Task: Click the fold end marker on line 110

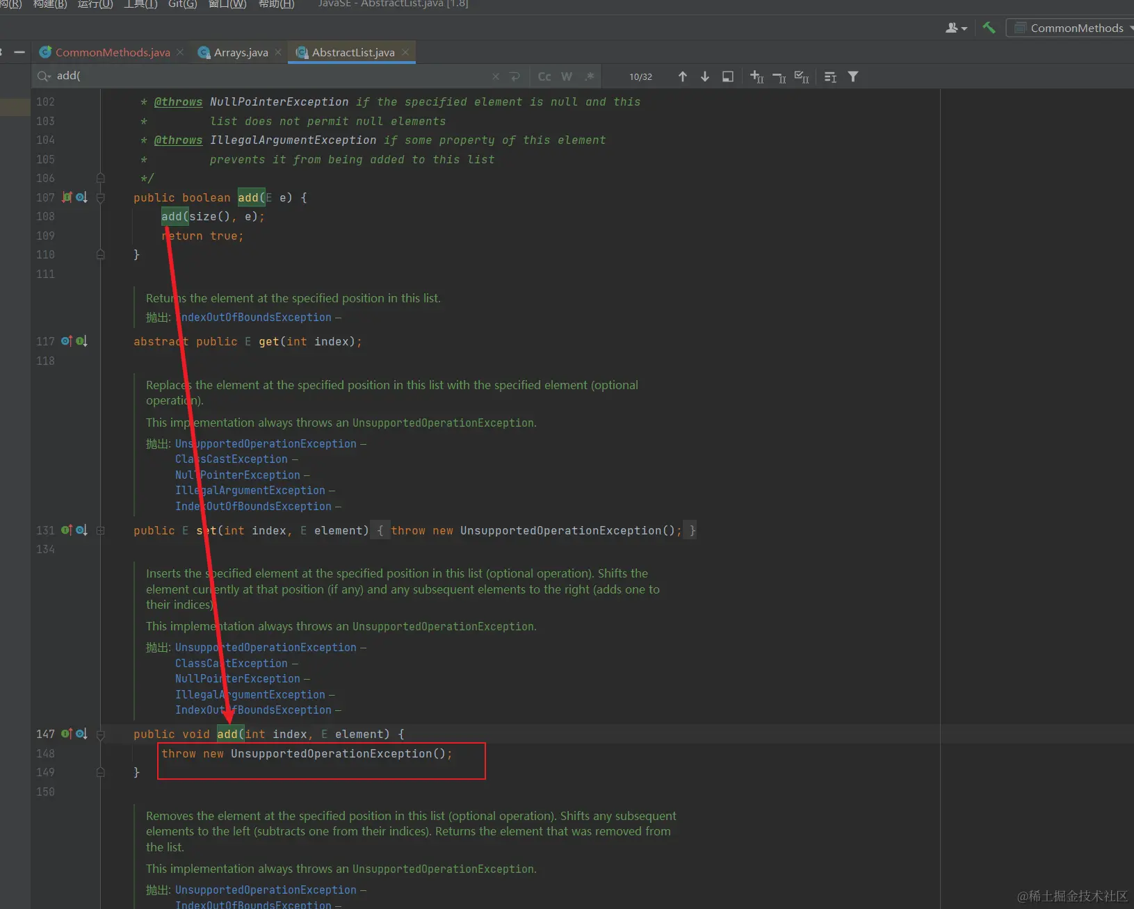Action: [x=100, y=255]
